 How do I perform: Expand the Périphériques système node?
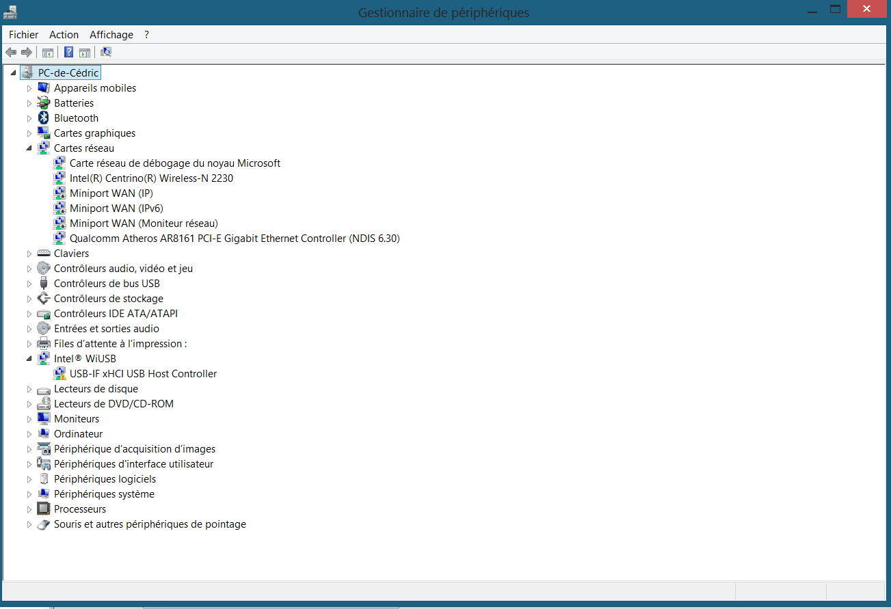coord(29,494)
